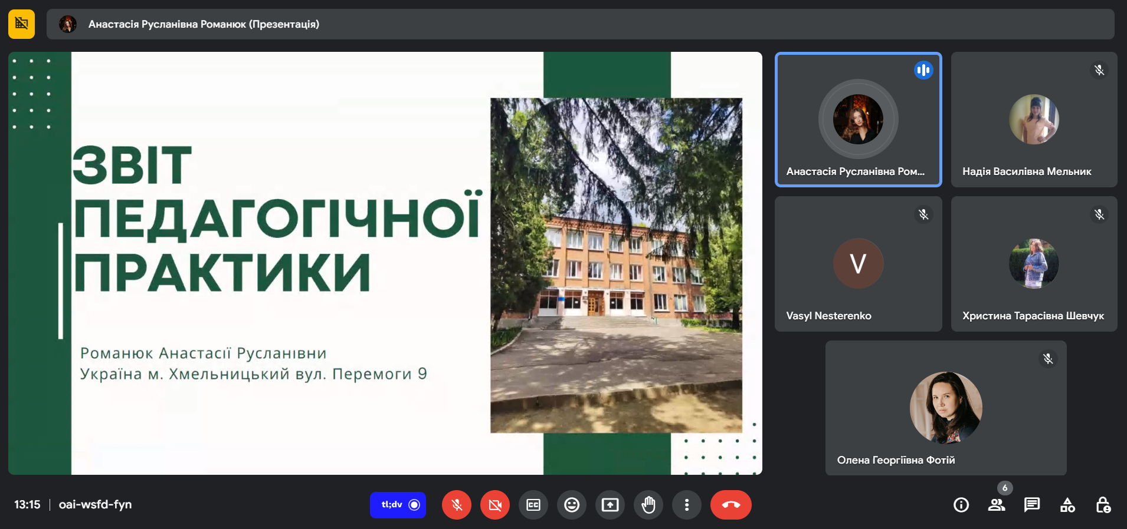Click the Христина Тарасівна Шевчук name label
This screenshot has width=1127, height=529.
click(x=1033, y=316)
